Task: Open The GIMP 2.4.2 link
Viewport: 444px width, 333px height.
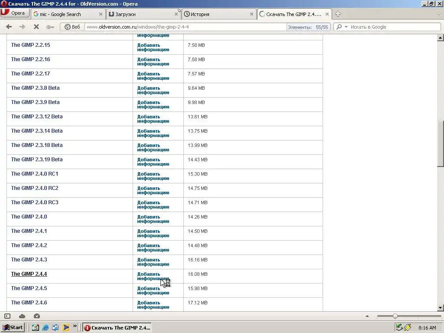Action: point(29,245)
